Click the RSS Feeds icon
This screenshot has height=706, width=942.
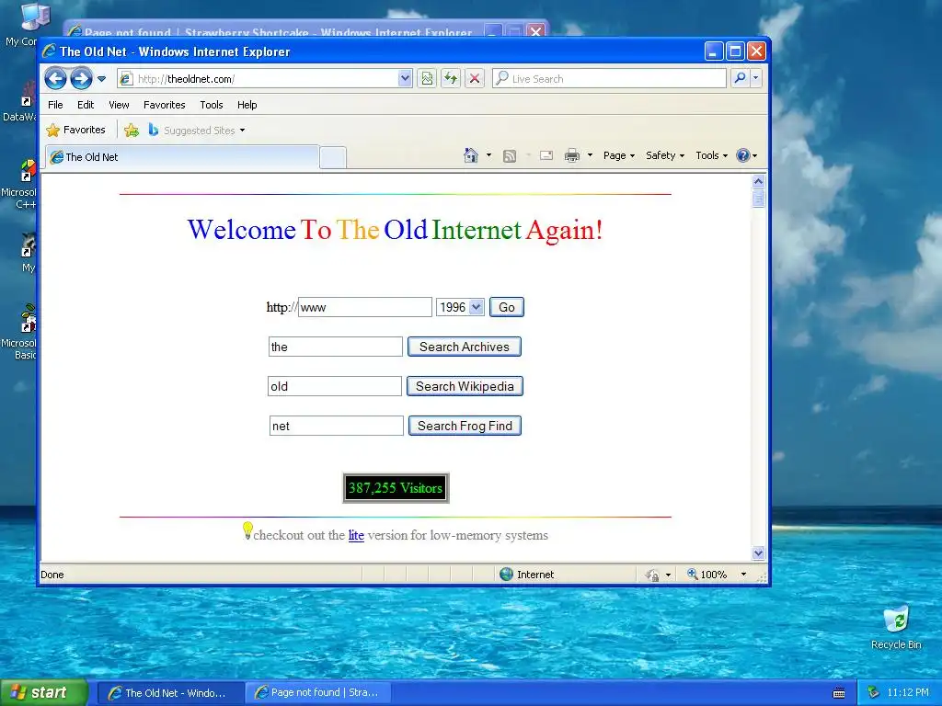point(510,156)
